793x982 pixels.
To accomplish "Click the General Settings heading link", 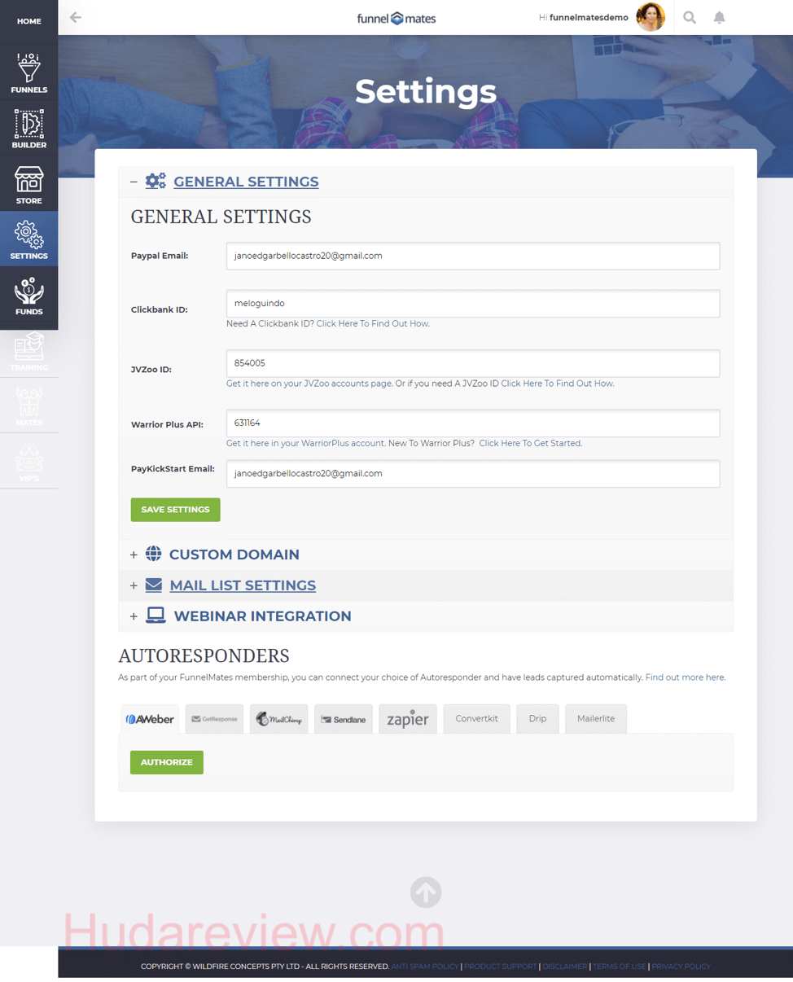I will (x=246, y=182).
